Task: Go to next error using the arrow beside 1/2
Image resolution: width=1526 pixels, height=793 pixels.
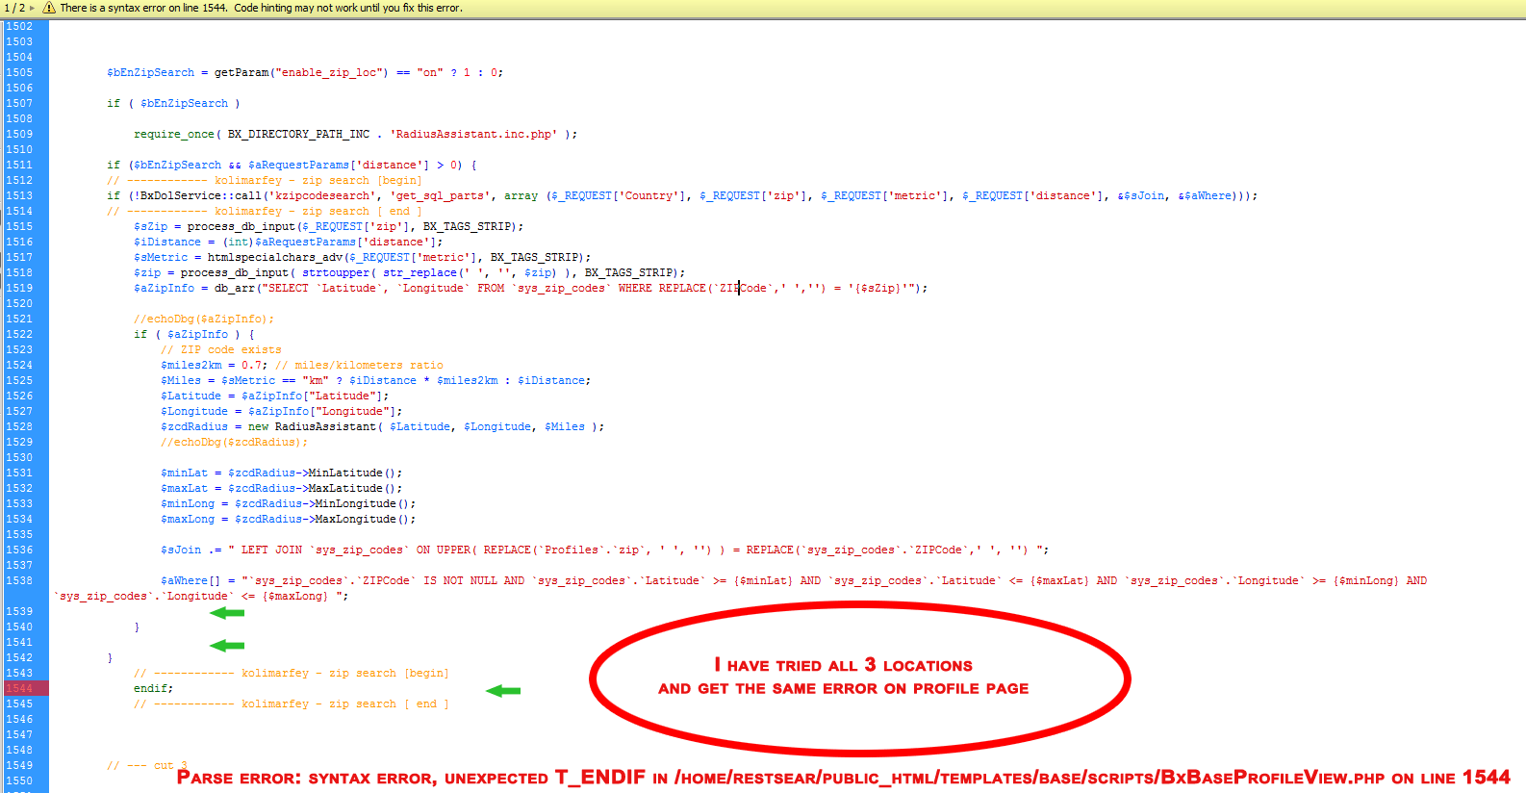Action: coord(32,8)
